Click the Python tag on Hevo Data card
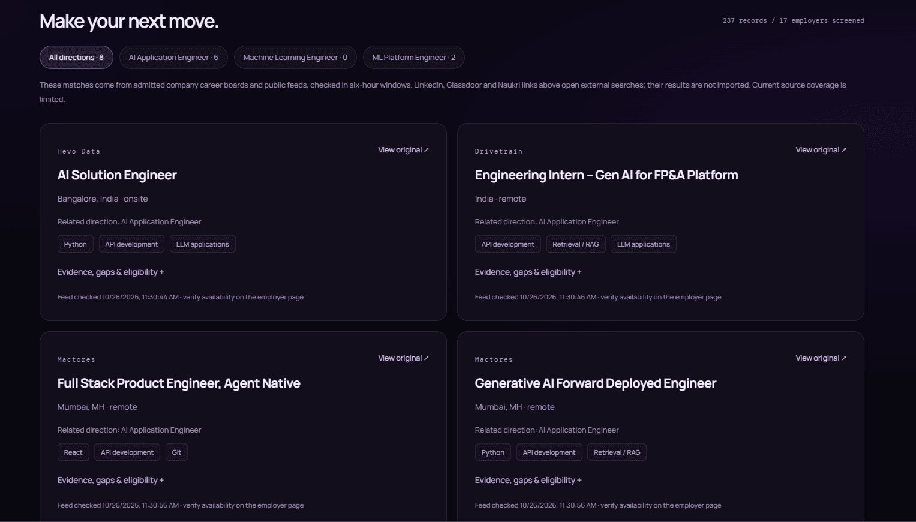This screenshot has height=522, width=916. pyautogui.click(x=75, y=244)
